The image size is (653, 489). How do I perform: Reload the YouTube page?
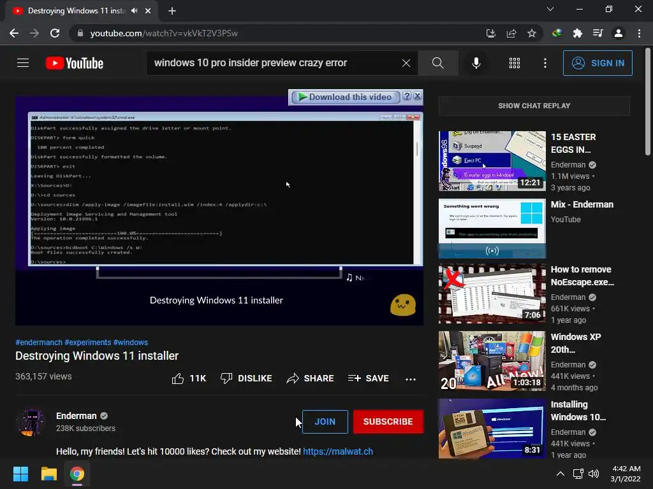[x=55, y=33]
